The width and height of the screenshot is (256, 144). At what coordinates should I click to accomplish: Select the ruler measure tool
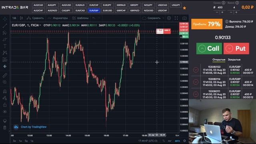(x=5, y=75)
